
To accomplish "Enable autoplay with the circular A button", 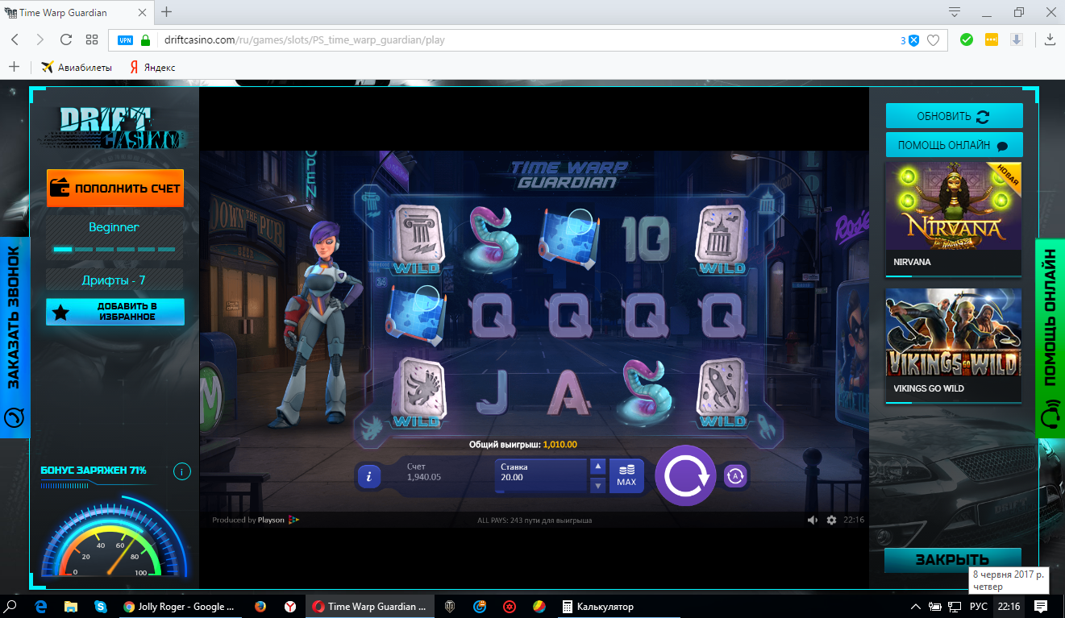I will coord(735,476).
